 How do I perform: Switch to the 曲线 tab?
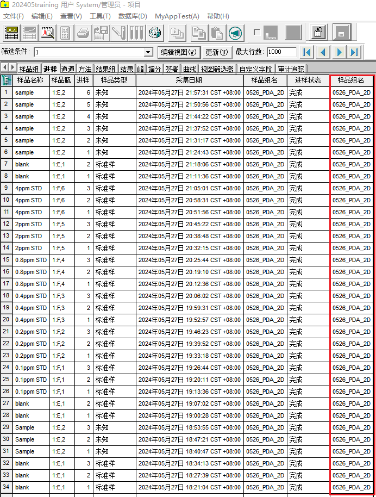[x=190, y=69]
